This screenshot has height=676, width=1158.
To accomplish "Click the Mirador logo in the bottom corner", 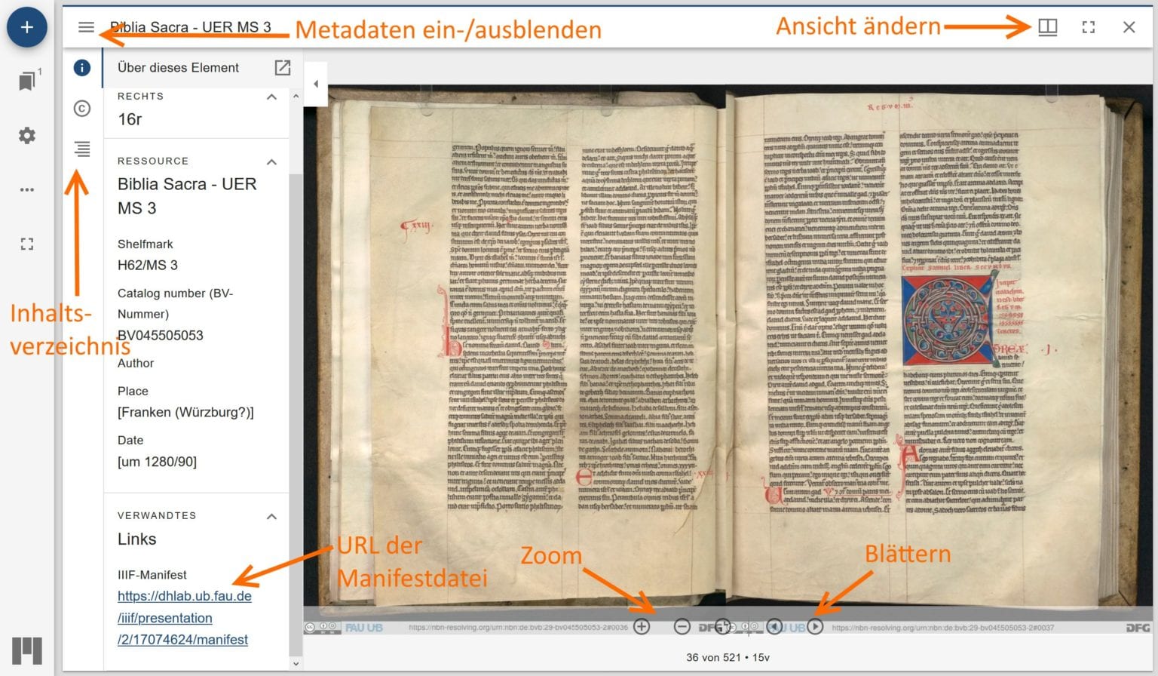I will [x=27, y=650].
